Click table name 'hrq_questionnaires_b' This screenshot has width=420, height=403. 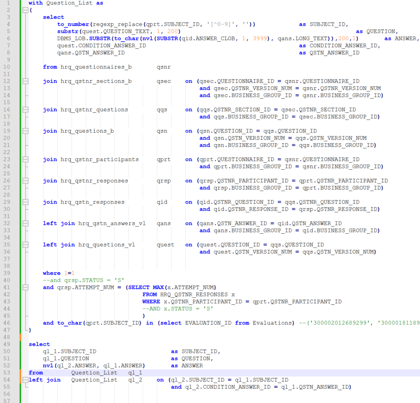[96, 67]
